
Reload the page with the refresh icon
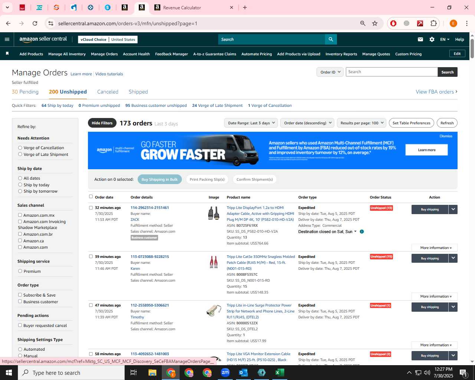pyautogui.click(x=35, y=23)
